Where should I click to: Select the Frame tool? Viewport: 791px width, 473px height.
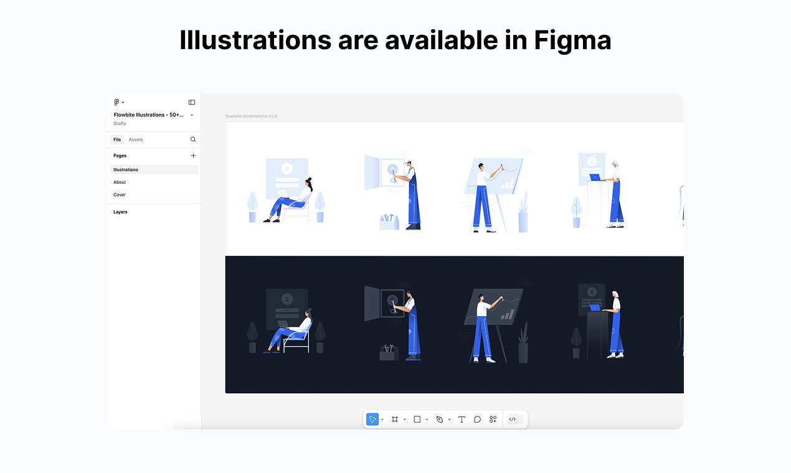394,419
